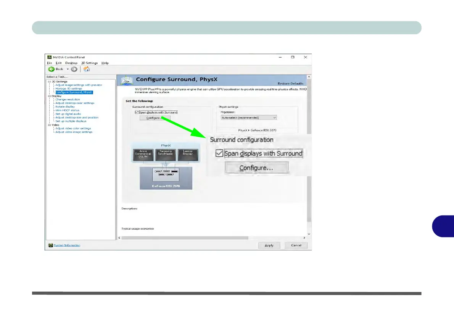The image size is (454, 319).
Task: Select the Samsung SyncMaster display box
Action: tap(166, 155)
